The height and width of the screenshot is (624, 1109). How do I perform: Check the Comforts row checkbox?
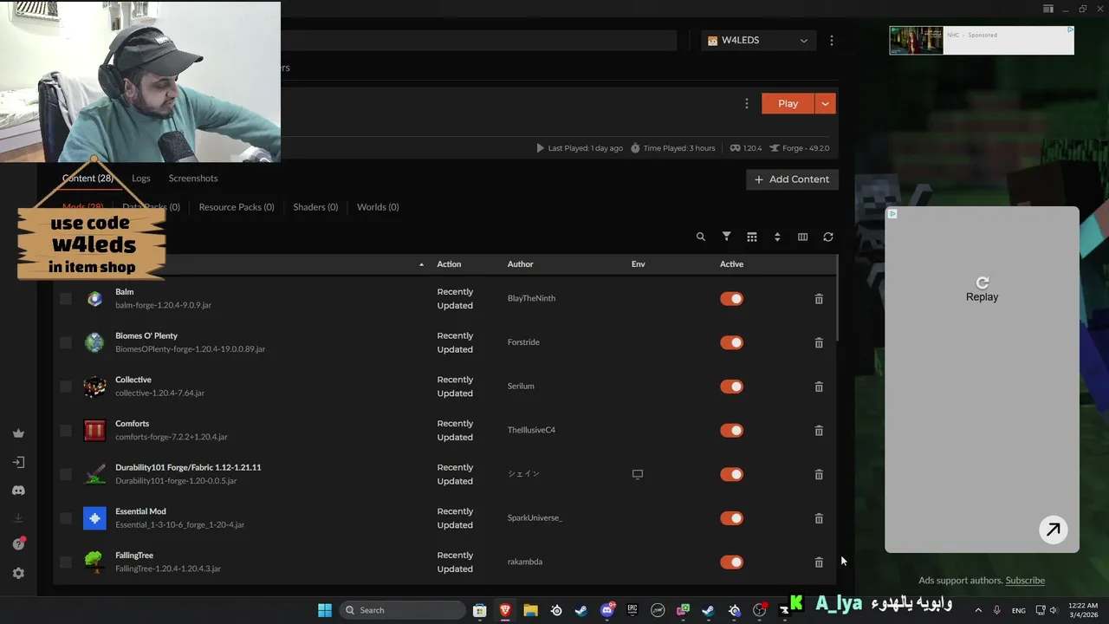(x=66, y=431)
